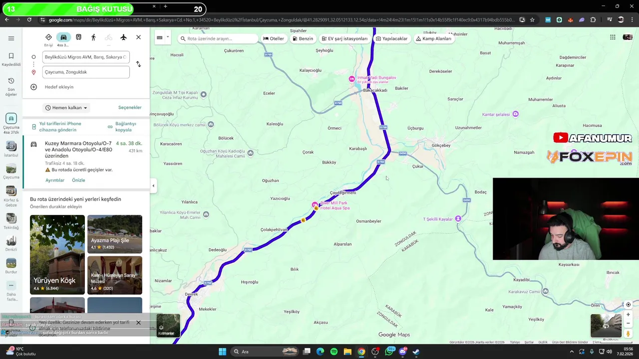Screen dimensions: 639x359
Task: Open the İstanbul recent item in sidebar
Action: click(x=11, y=149)
